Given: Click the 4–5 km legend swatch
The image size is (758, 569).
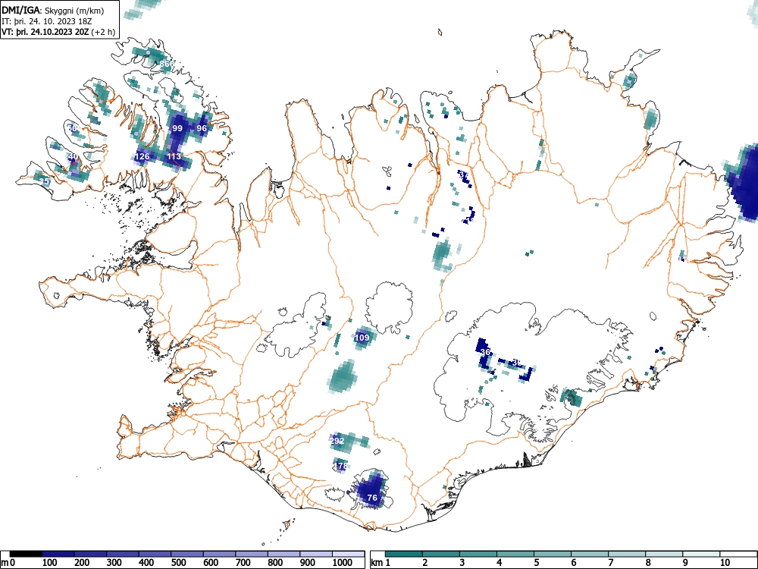Looking at the screenshot, I should (x=515, y=554).
